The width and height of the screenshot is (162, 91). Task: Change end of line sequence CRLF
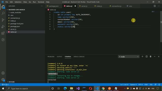click(146, 85)
